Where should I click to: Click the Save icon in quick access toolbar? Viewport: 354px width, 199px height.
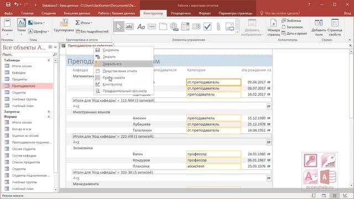(x=8, y=4)
